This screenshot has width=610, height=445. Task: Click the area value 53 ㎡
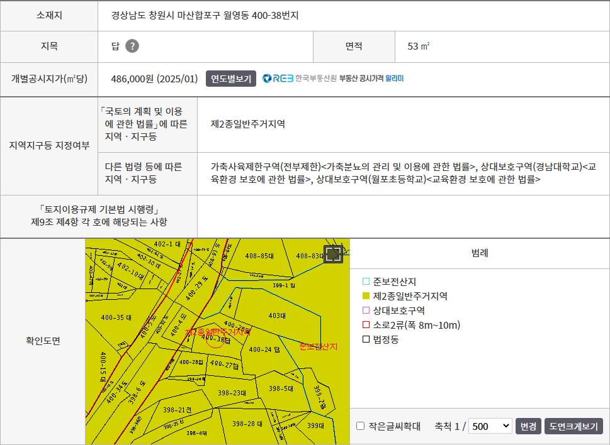418,47
